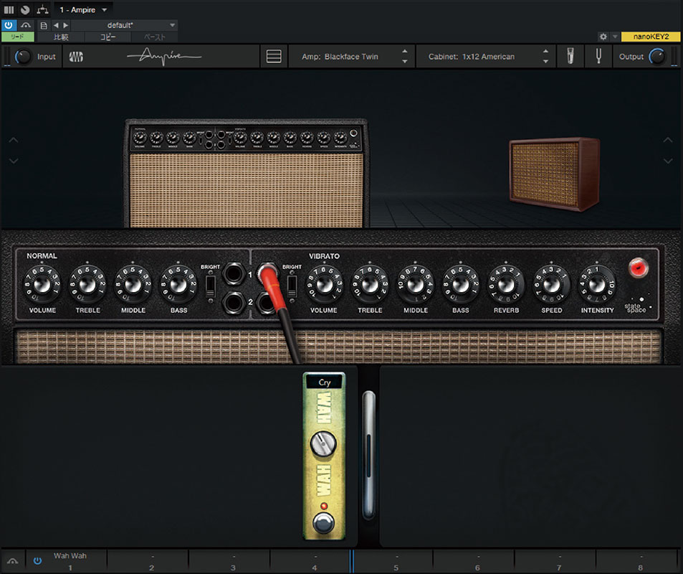The width and height of the screenshot is (683, 574).
Task: Click the green リード automation mode button
Action: click(17, 37)
